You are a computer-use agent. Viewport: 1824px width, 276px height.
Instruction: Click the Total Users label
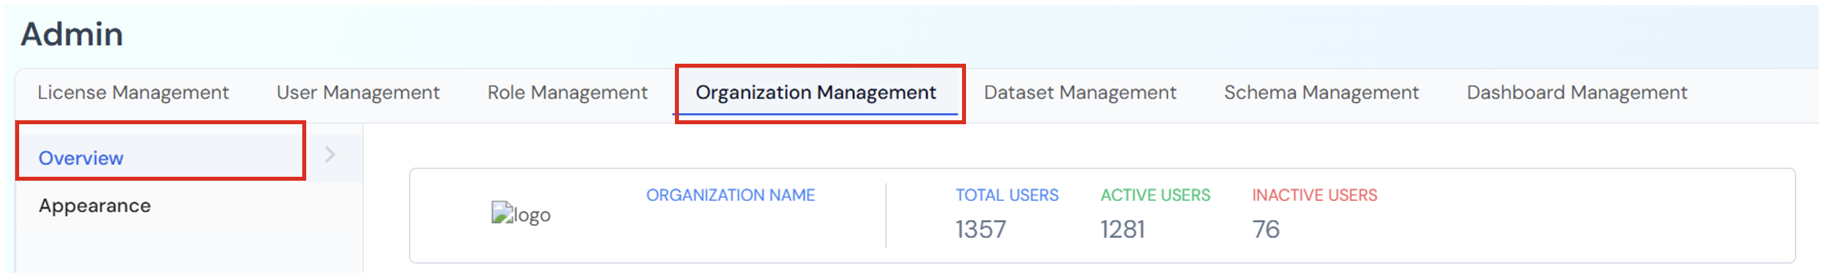coord(1006,195)
